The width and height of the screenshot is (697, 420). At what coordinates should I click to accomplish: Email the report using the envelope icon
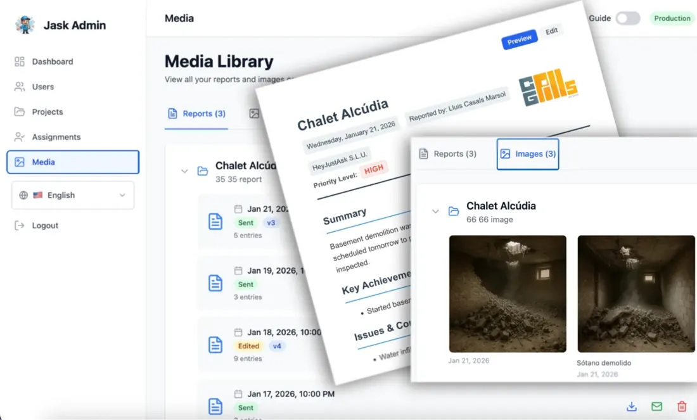click(x=656, y=406)
